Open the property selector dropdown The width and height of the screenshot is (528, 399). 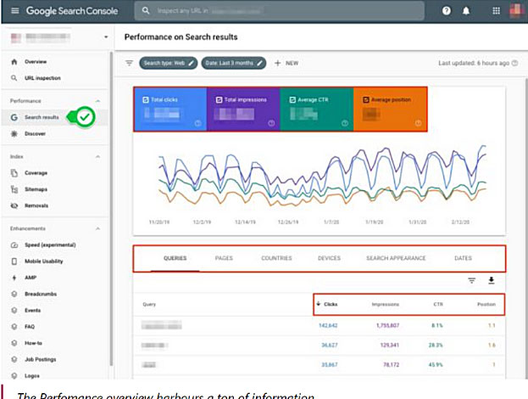pyautogui.click(x=105, y=38)
